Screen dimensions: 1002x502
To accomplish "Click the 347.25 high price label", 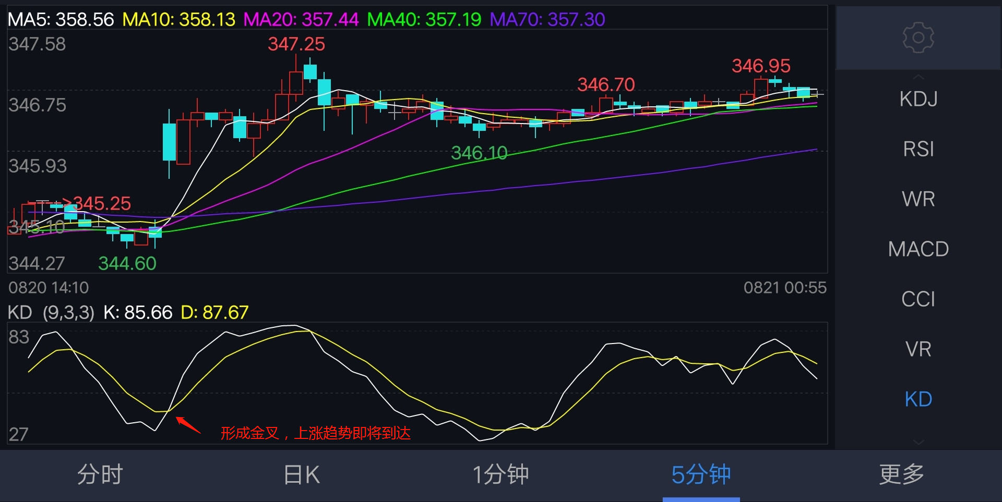I will 296,44.
